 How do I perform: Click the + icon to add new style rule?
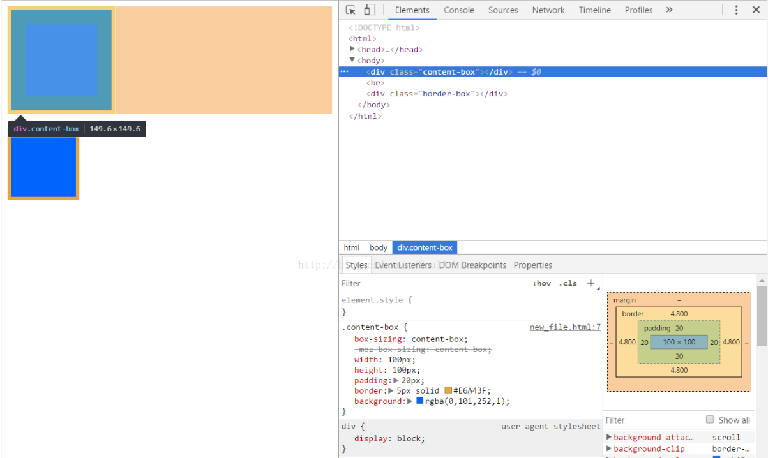(x=590, y=283)
